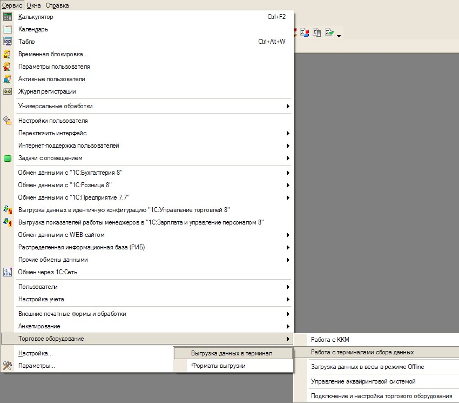This screenshot has width=459, height=403.
Task: Open the Табло menu entry
Action: point(147,42)
